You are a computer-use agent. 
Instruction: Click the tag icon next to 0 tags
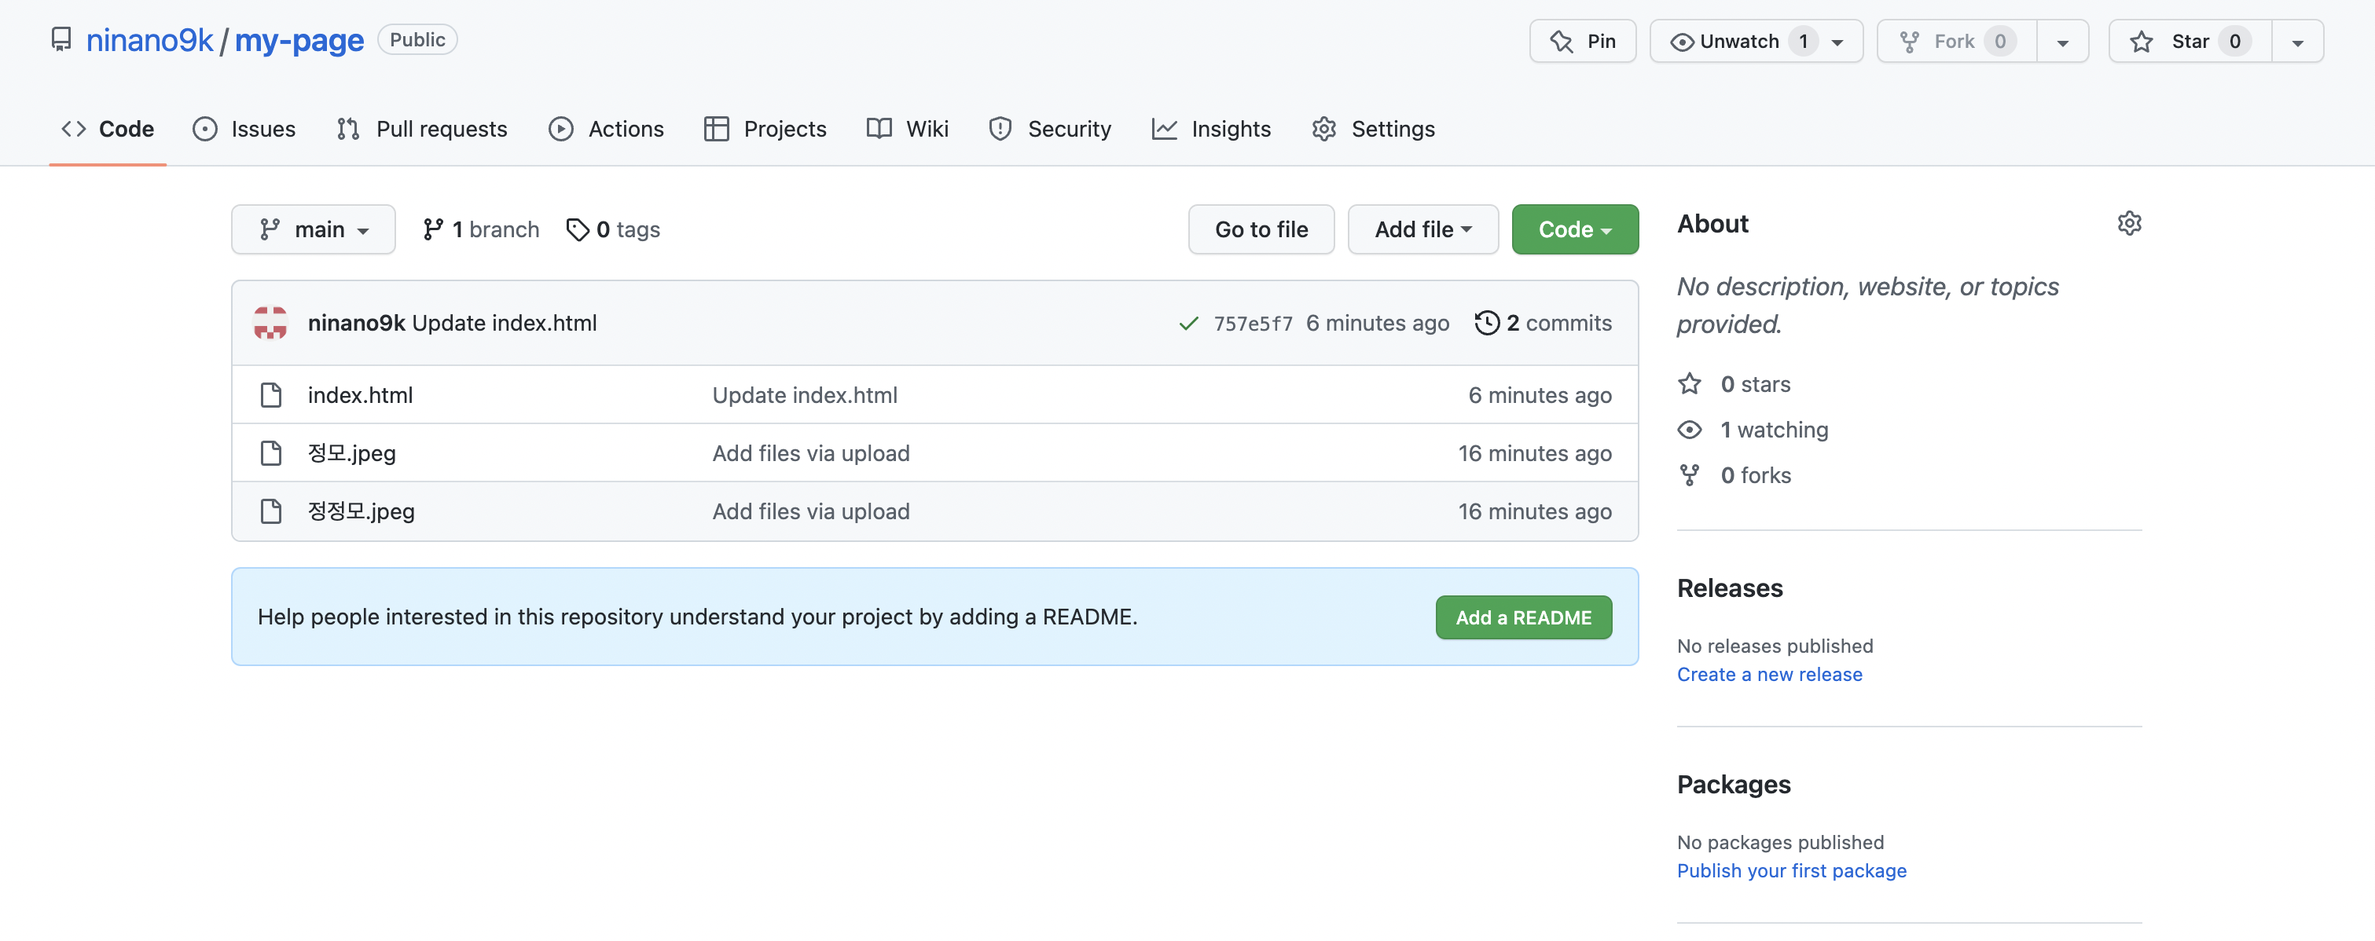click(577, 229)
